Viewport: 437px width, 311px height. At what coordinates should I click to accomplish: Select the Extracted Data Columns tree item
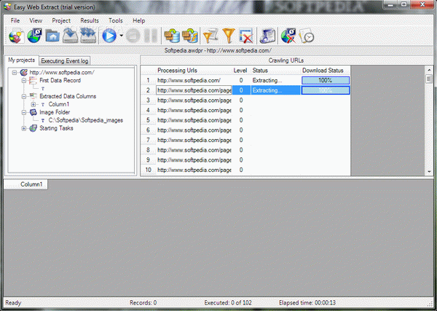[x=68, y=96]
